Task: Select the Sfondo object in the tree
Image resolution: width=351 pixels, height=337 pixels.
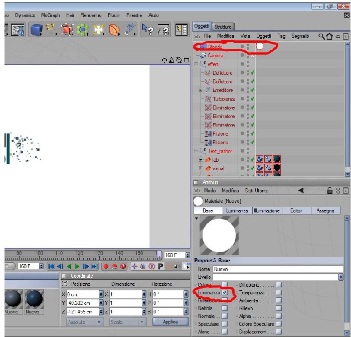Action: (x=215, y=47)
